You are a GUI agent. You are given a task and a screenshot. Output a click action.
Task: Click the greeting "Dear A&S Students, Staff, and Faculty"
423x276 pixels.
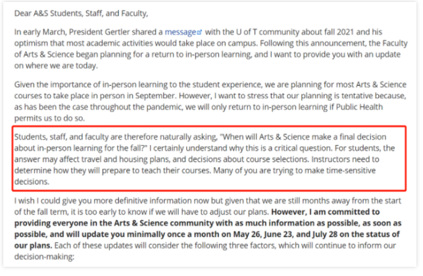click(x=81, y=13)
